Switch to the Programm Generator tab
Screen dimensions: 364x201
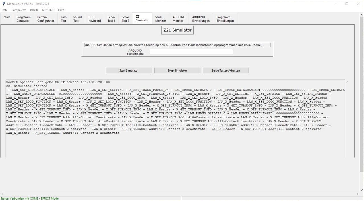(23, 19)
